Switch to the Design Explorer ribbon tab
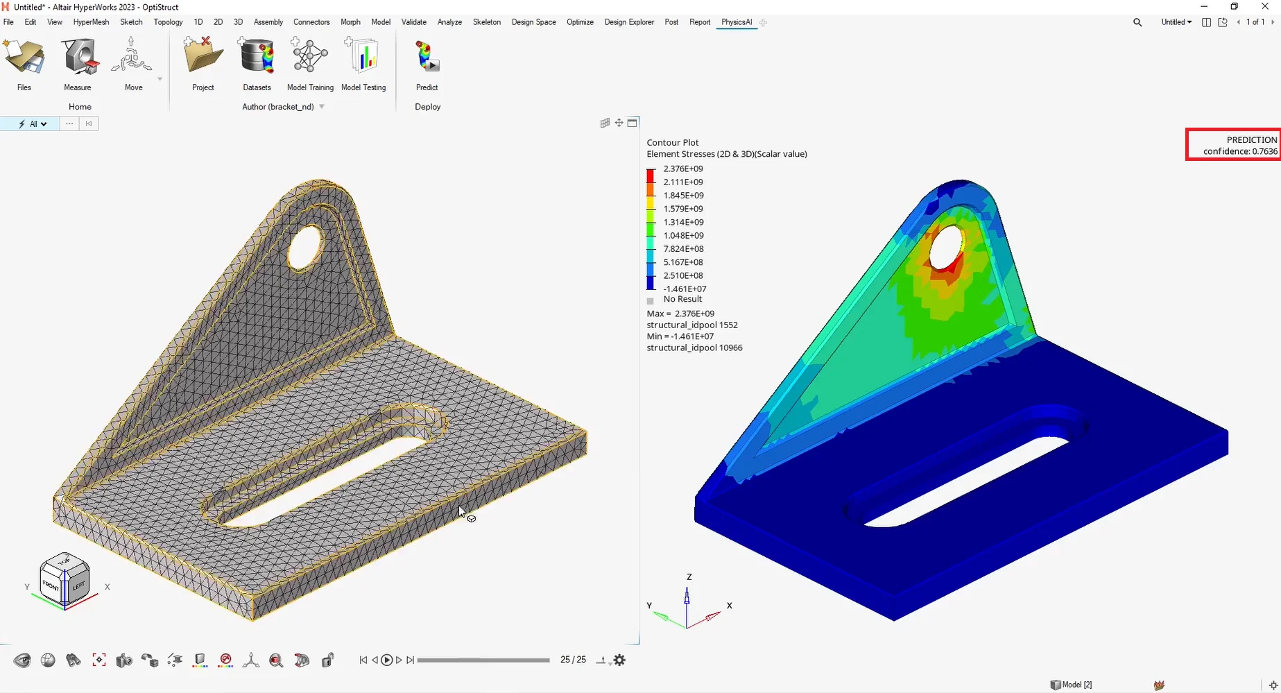1281x693 pixels. tap(629, 22)
